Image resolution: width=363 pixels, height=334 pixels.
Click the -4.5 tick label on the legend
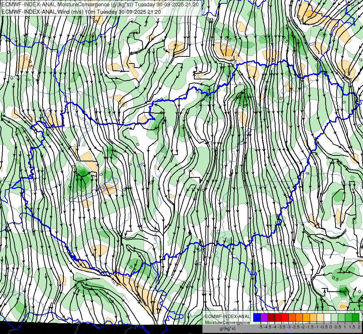point(267,327)
